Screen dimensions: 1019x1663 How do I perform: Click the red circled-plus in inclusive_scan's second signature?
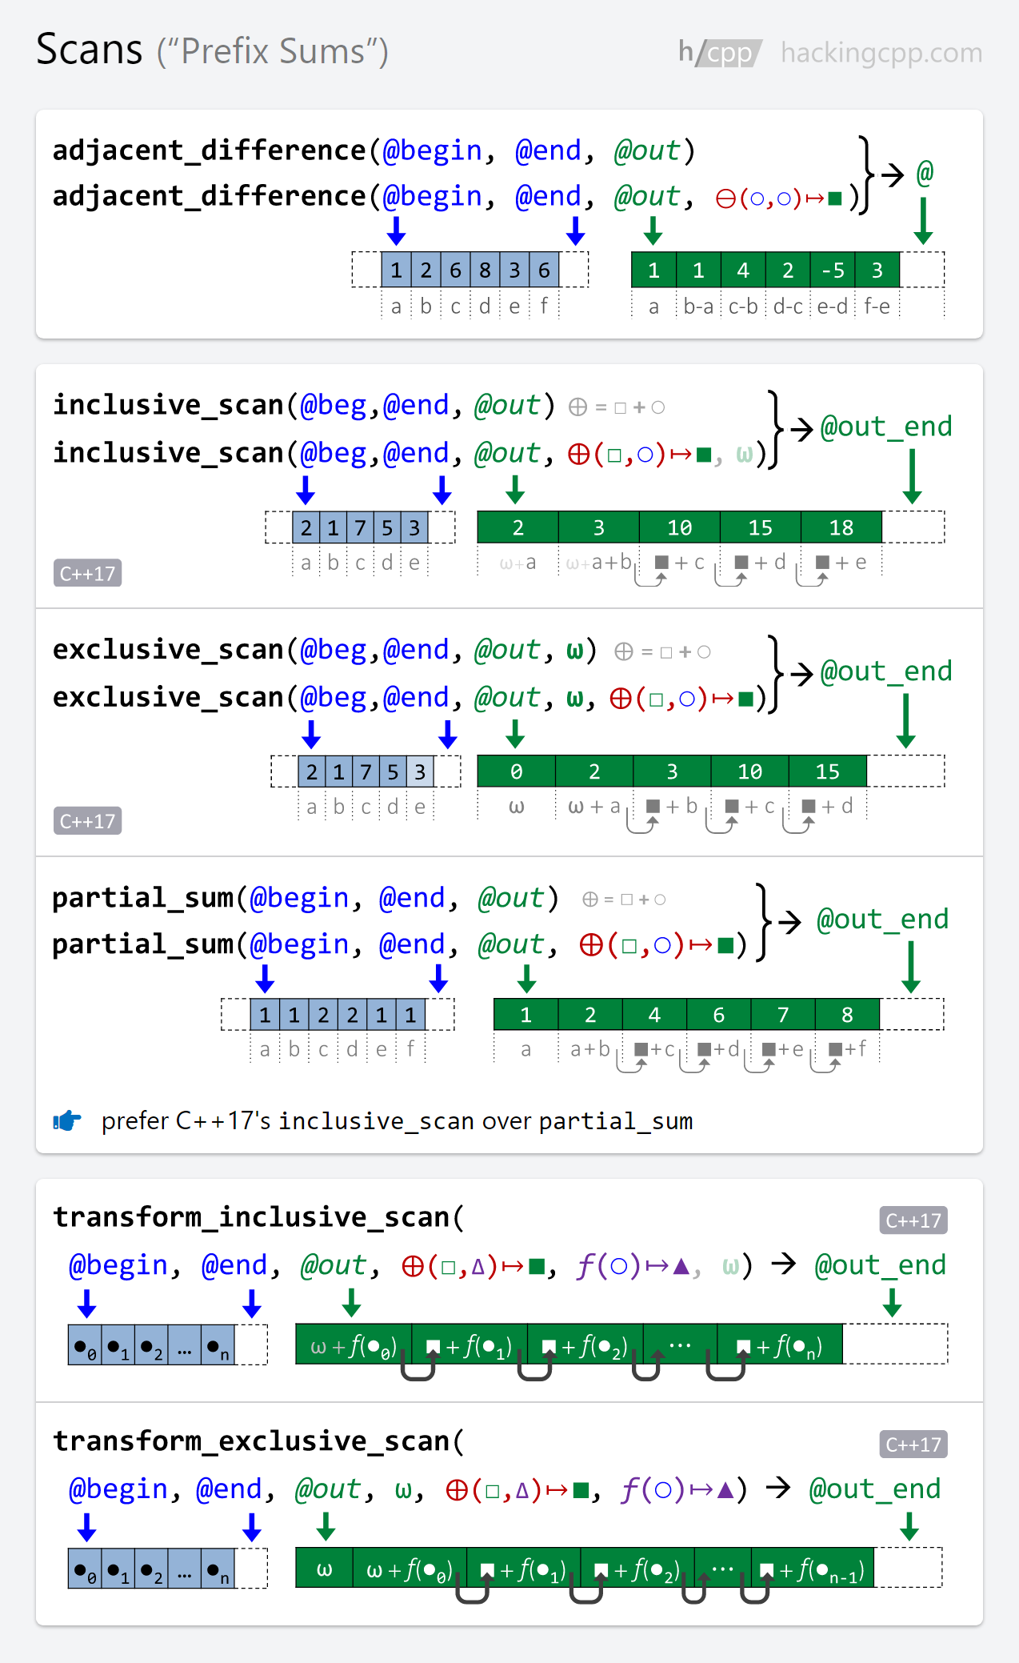pyautogui.click(x=579, y=455)
